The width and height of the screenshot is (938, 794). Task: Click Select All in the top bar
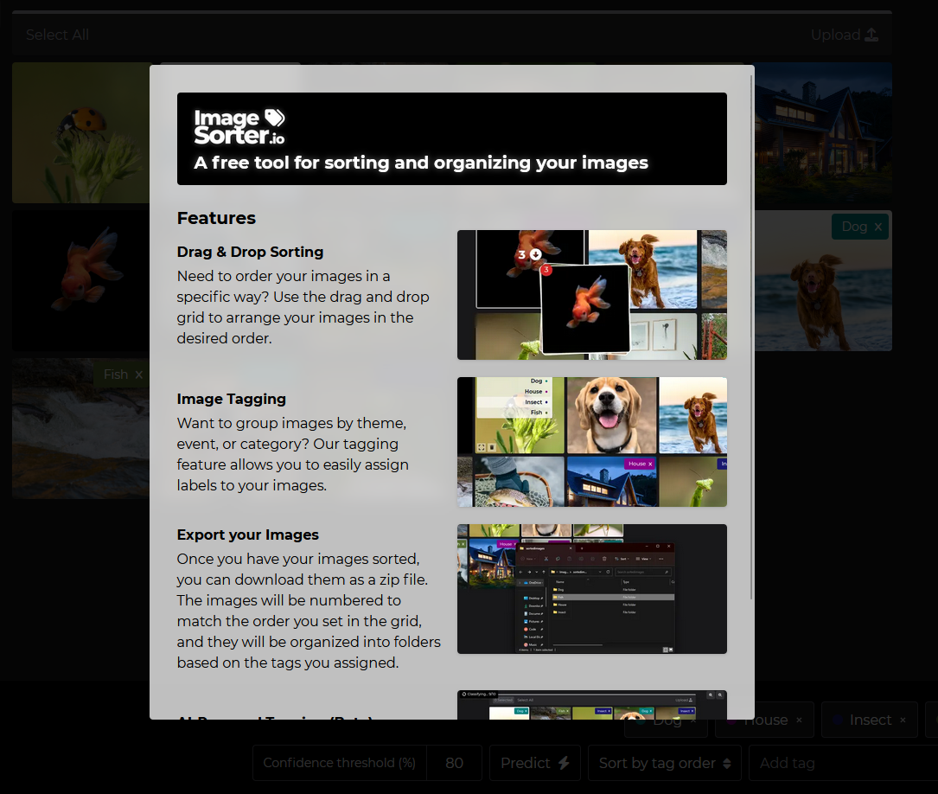(57, 35)
